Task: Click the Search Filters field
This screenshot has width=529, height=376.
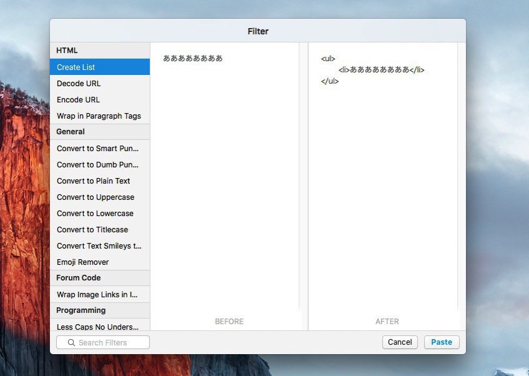Action: click(x=103, y=342)
